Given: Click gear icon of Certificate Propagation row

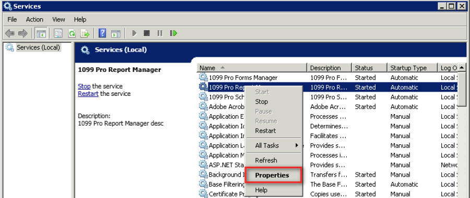Looking at the screenshot, I should [x=203, y=193].
